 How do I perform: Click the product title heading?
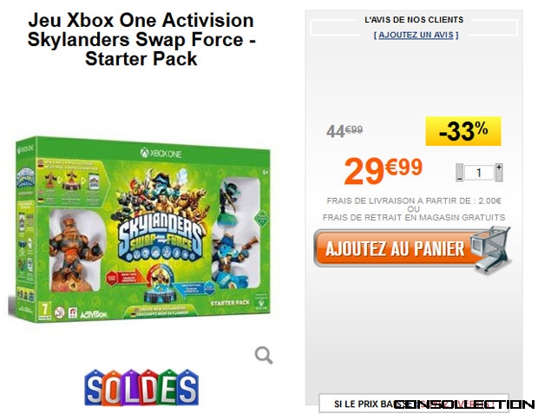[141, 39]
